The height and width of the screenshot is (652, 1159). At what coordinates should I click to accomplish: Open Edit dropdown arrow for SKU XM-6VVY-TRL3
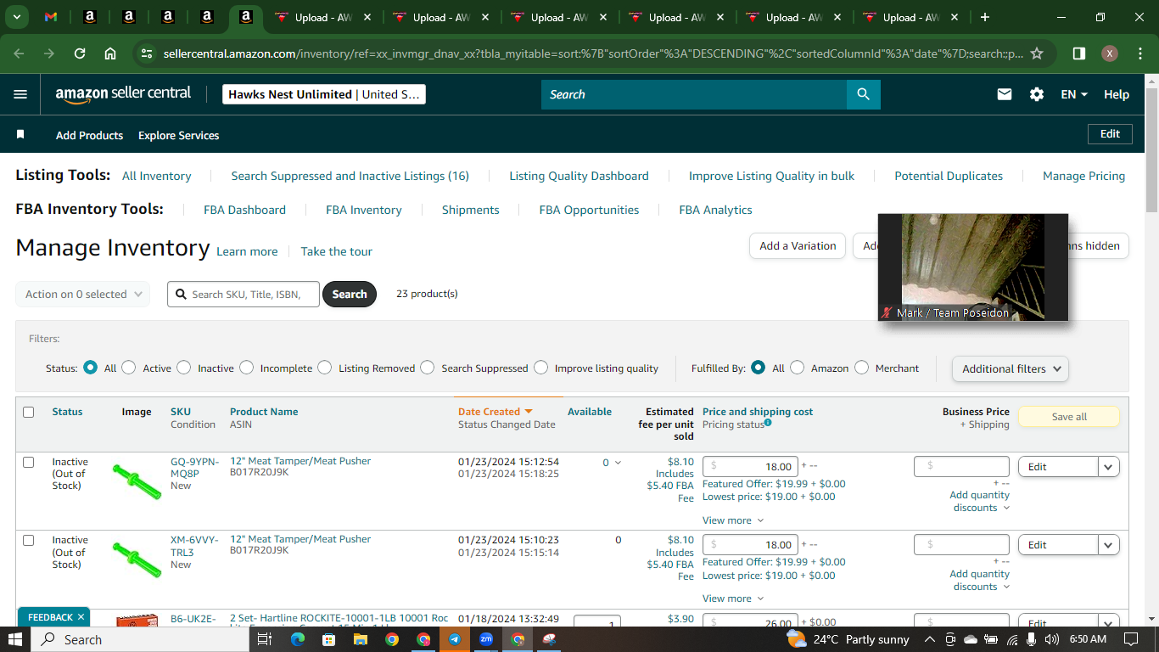pyautogui.click(x=1109, y=545)
